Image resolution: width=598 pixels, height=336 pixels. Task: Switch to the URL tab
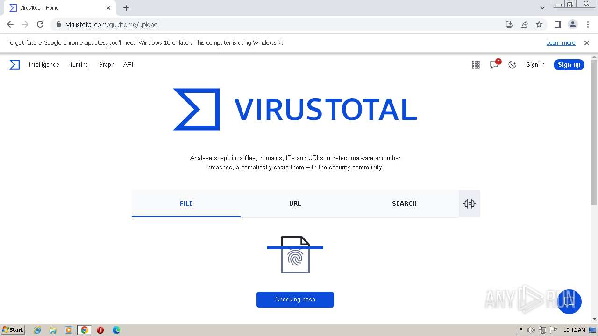point(295,203)
